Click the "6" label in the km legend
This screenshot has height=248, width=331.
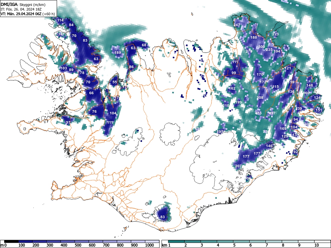250,245
